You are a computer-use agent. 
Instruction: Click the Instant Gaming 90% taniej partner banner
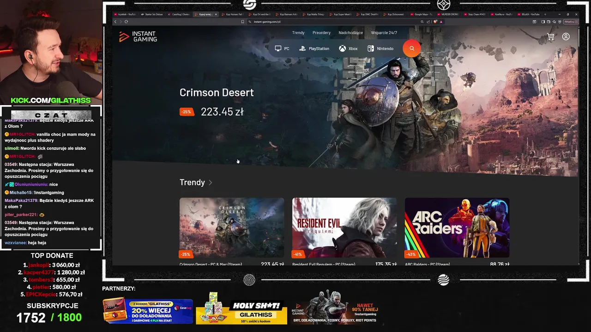335,308
